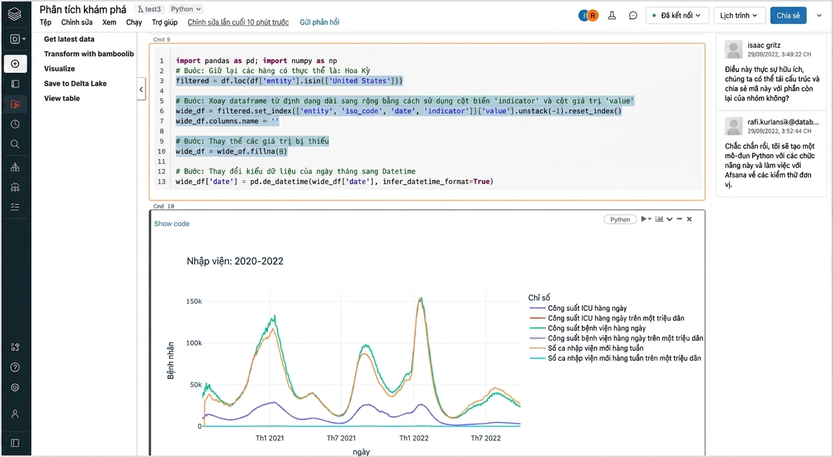Open the comments speech bubble icon
The image size is (833, 457).
[633, 15]
